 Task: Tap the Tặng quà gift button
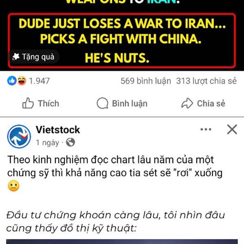(x=34, y=57)
